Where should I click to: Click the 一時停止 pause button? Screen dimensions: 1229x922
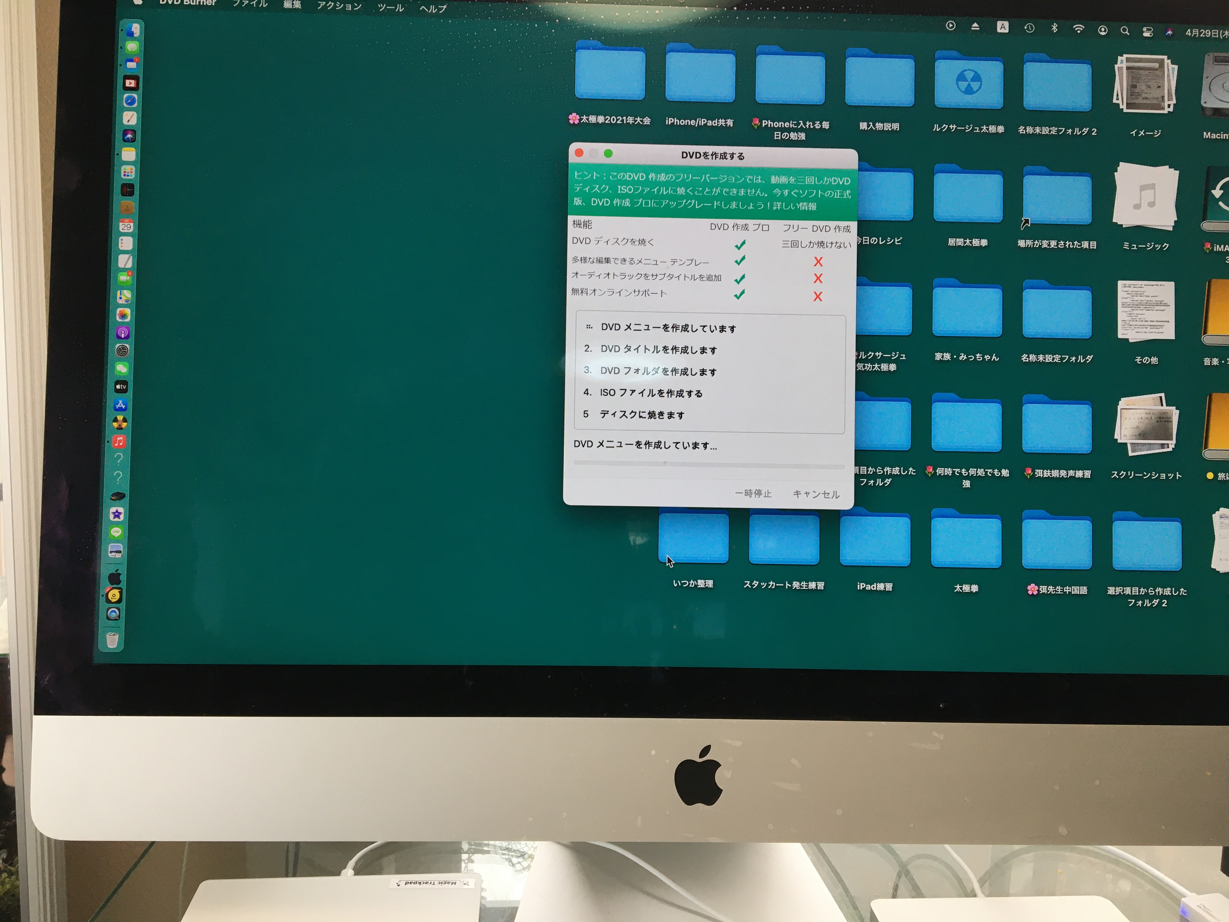(753, 494)
